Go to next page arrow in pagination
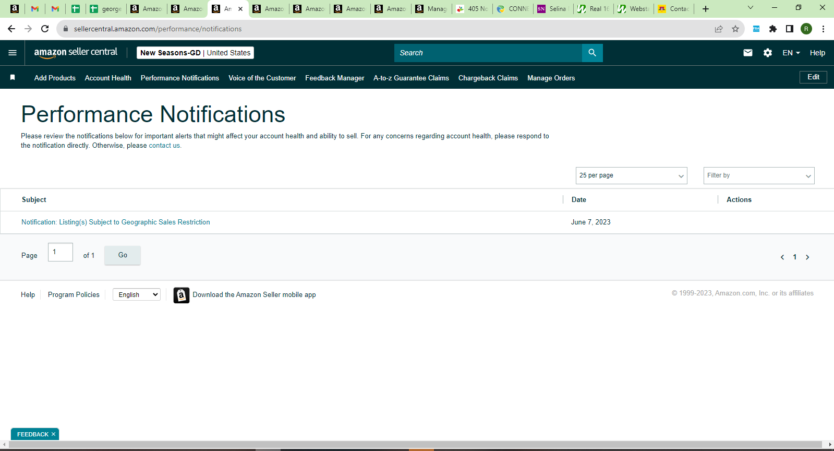This screenshot has height=451, width=834. pos(807,257)
